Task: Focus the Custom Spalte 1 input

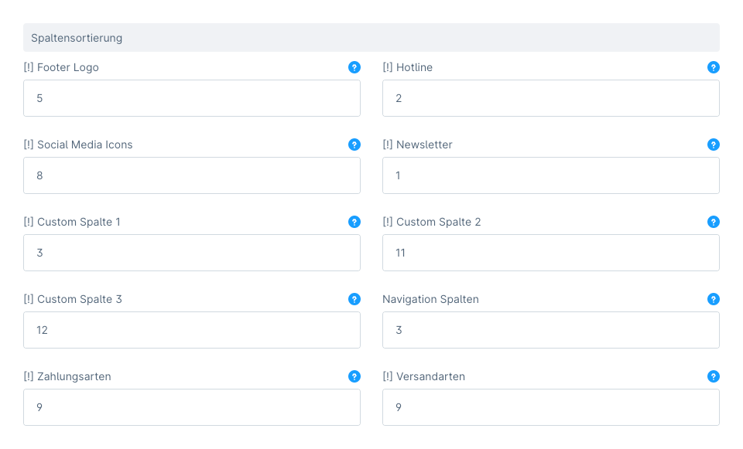Action: point(191,253)
